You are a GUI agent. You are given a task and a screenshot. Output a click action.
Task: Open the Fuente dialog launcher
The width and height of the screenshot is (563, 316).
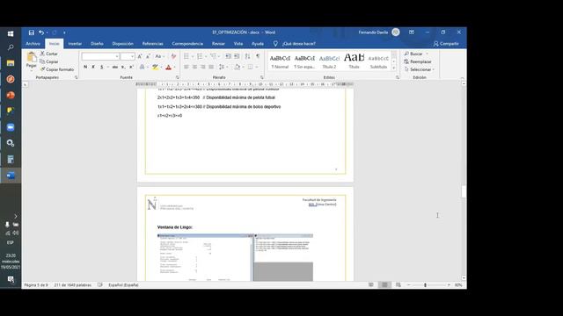click(178, 77)
